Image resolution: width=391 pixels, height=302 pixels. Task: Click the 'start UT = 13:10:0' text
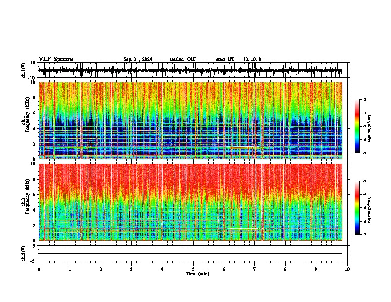tap(238, 59)
